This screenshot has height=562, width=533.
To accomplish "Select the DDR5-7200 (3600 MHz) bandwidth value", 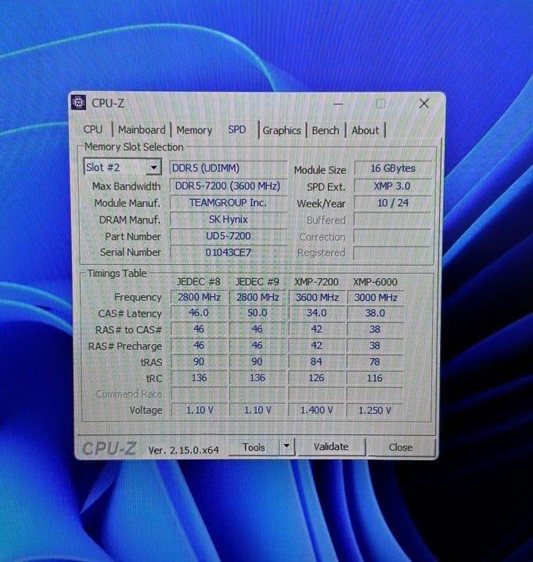I will (228, 186).
